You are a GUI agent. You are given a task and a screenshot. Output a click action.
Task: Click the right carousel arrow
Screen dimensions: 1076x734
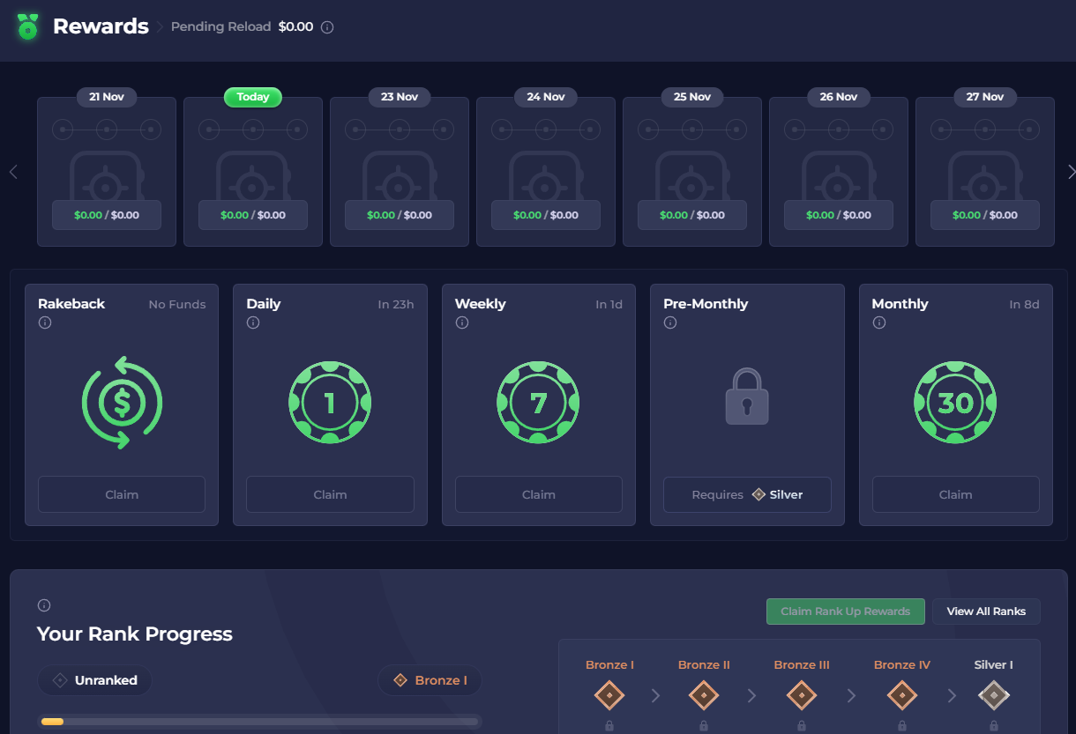1071,172
